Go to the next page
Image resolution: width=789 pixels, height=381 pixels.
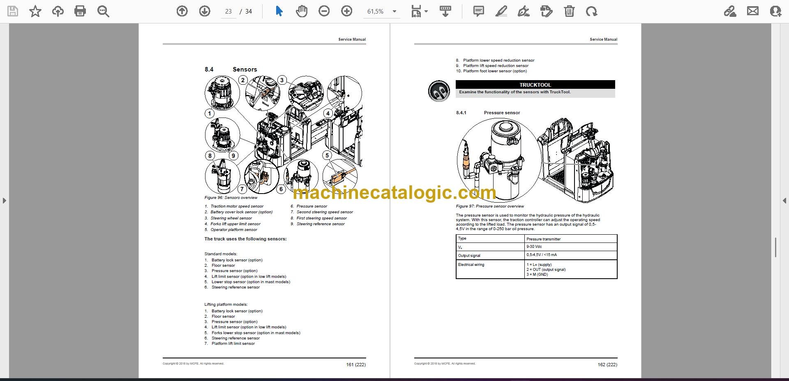pos(205,11)
